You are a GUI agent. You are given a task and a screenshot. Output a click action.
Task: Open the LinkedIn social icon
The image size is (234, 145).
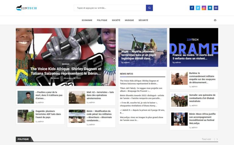(210, 8)
